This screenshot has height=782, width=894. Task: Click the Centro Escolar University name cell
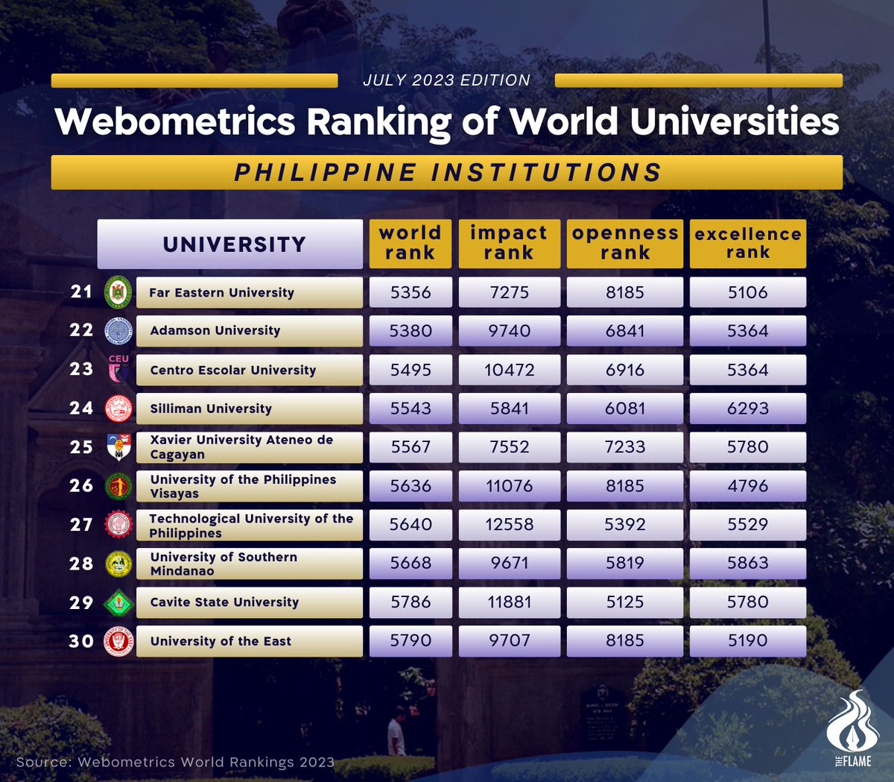[x=250, y=370]
